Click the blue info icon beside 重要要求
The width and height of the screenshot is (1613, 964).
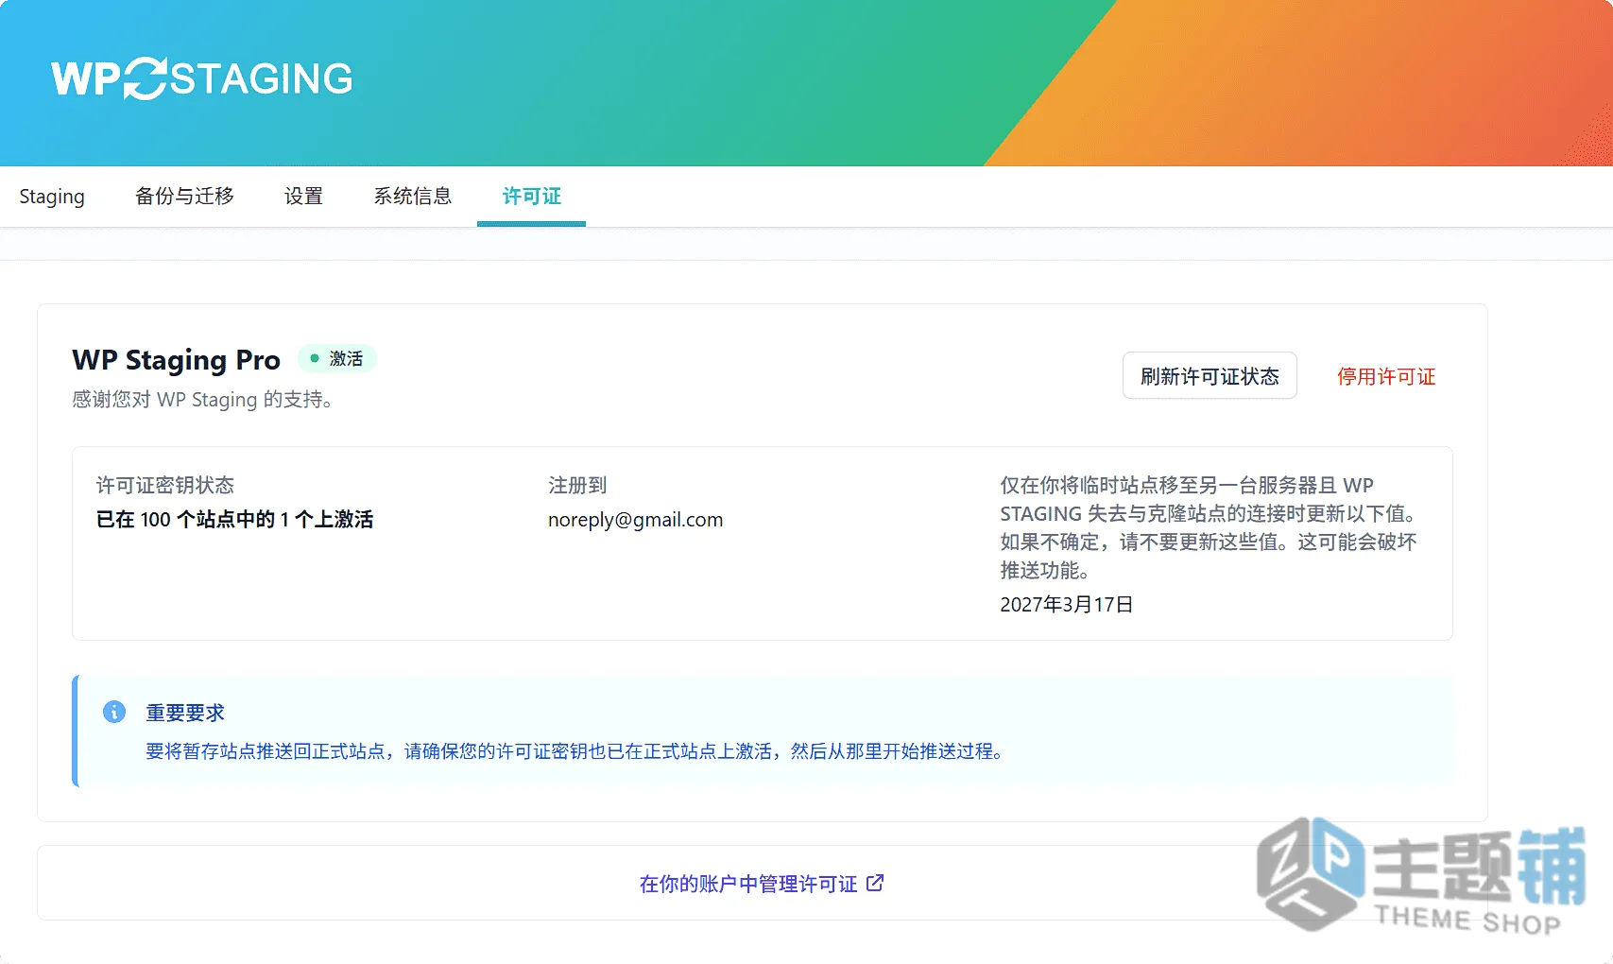point(114,712)
